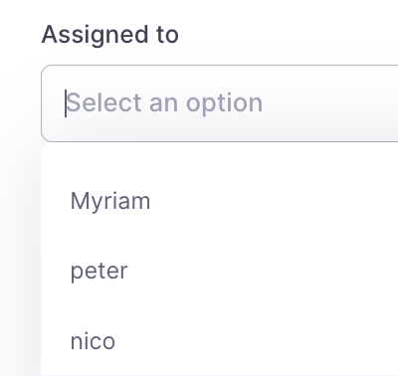Image resolution: width=398 pixels, height=376 pixels.
Task: Click the 'Select an option' input field
Action: pyautogui.click(x=220, y=103)
